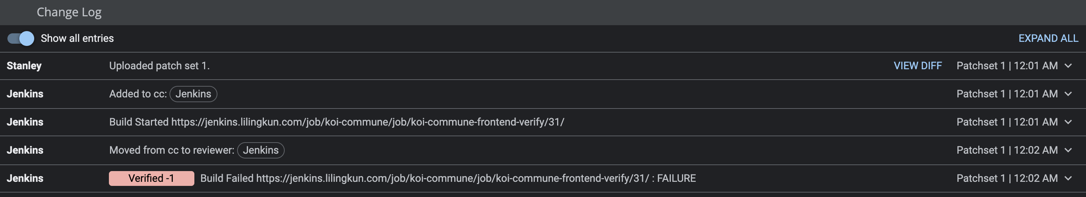Expand the 'Added to cc' entry chevron
Viewport: 1086px width, 197px height.
pos(1068,94)
